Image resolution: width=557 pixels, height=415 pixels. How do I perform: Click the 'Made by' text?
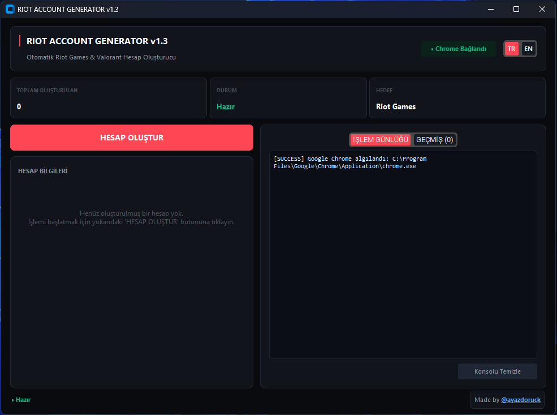click(x=487, y=400)
